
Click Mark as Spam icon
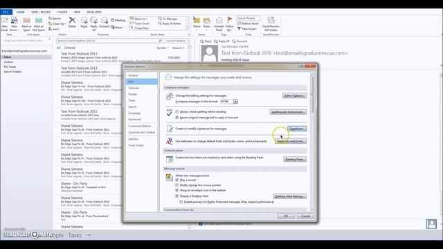[26, 24]
